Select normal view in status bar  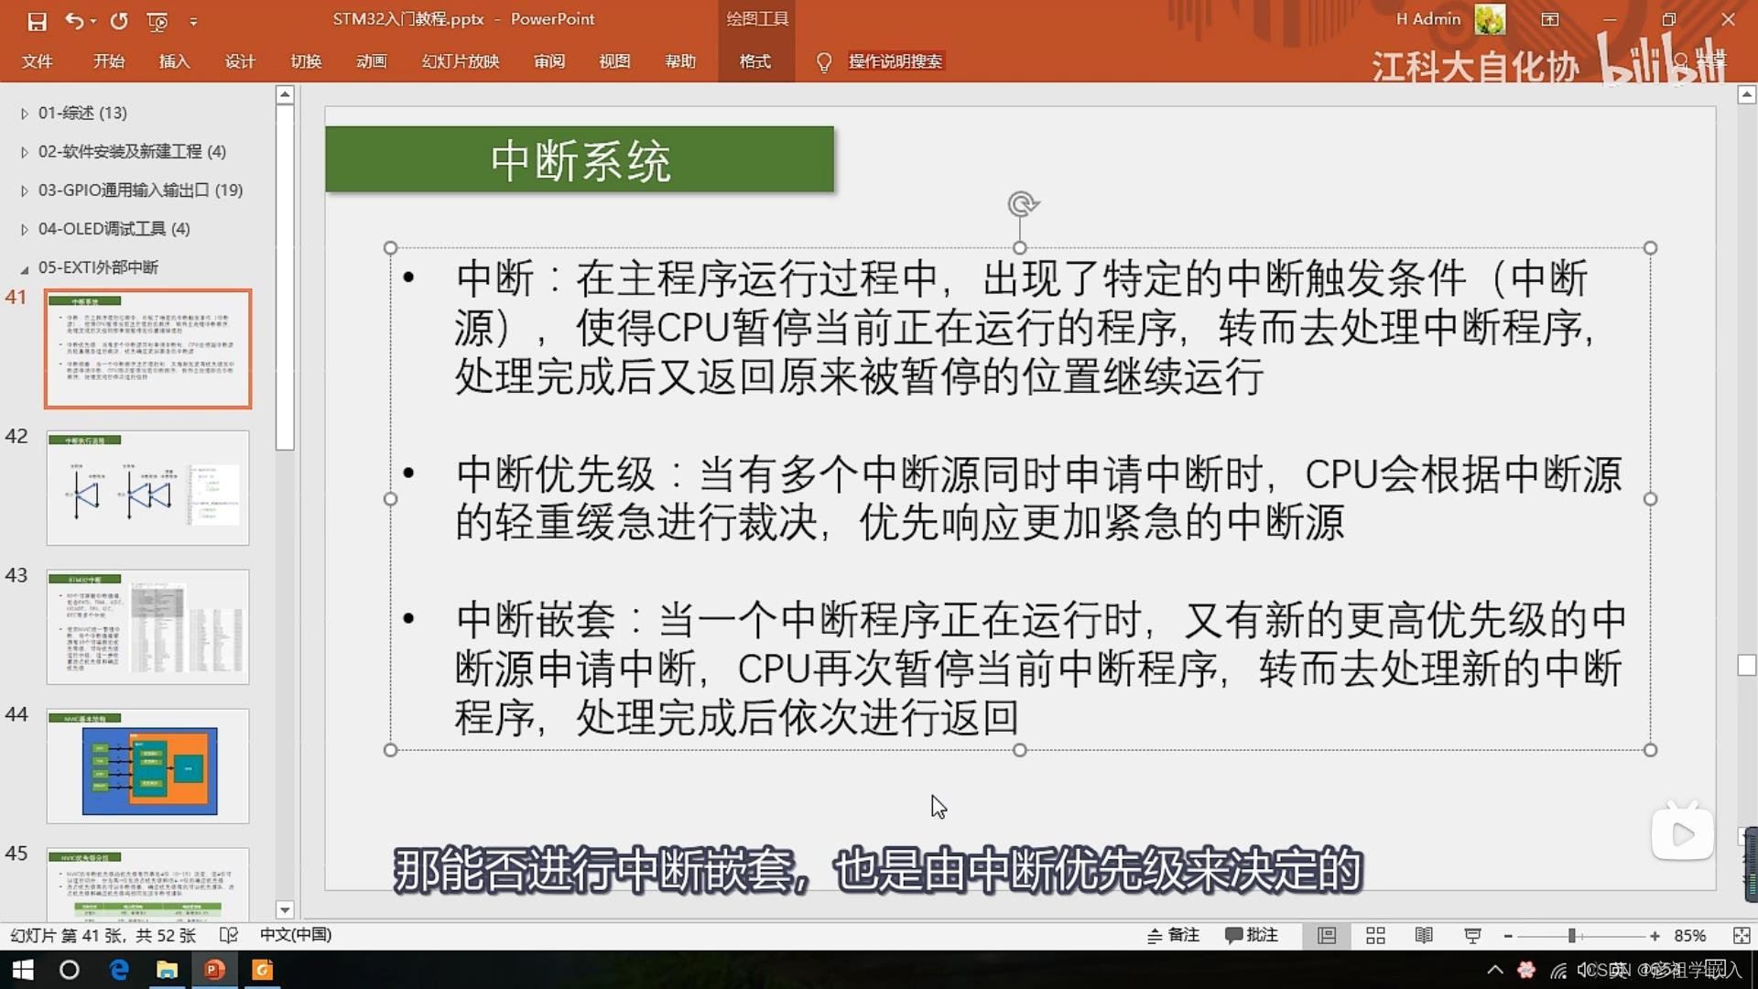1327,935
